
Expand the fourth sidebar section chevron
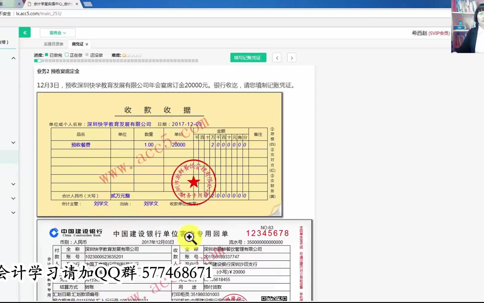point(13,198)
